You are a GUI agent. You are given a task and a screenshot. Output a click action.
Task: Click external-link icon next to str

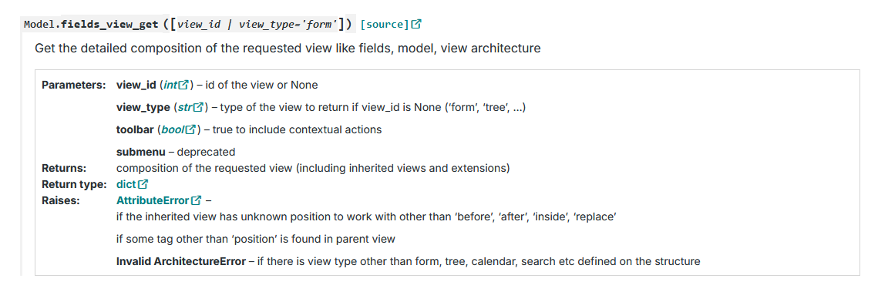pos(197,107)
